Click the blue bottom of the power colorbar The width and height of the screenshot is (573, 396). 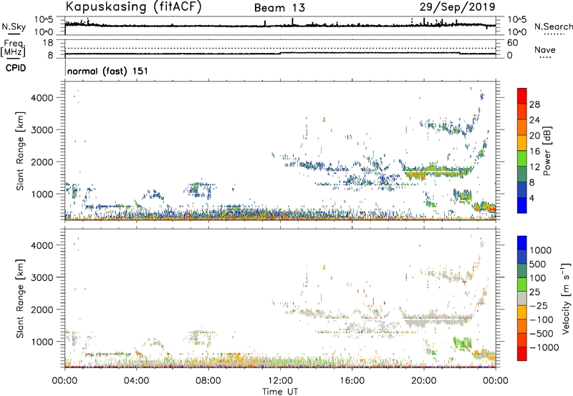point(522,205)
